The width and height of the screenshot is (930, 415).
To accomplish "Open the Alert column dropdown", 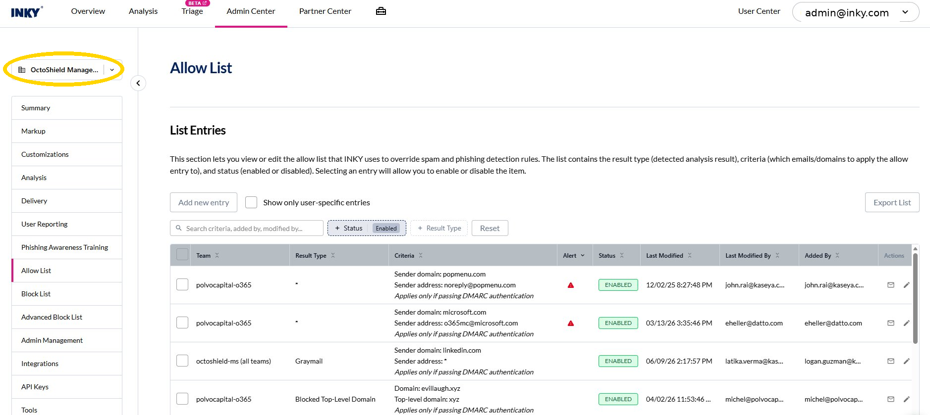I will 583,255.
